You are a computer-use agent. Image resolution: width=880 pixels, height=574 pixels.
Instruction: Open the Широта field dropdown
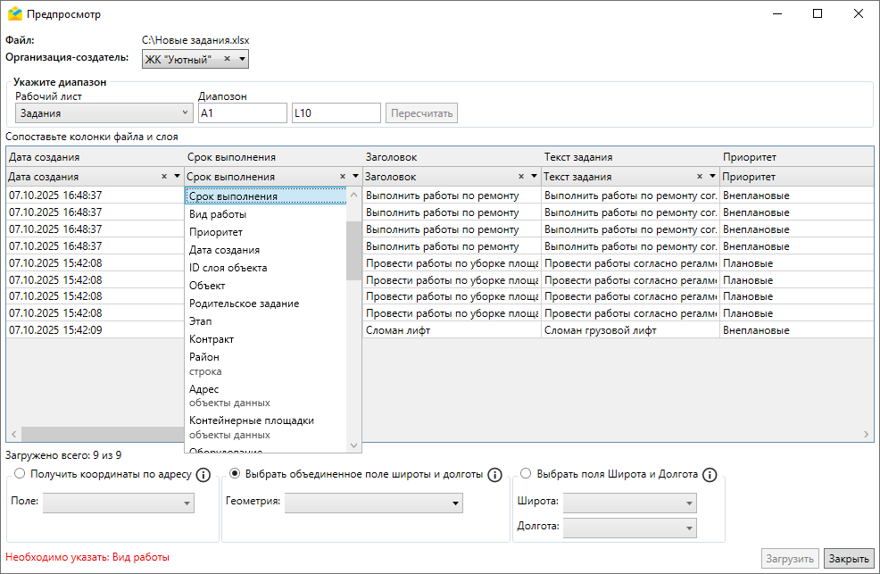pyautogui.click(x=629, y=503)
